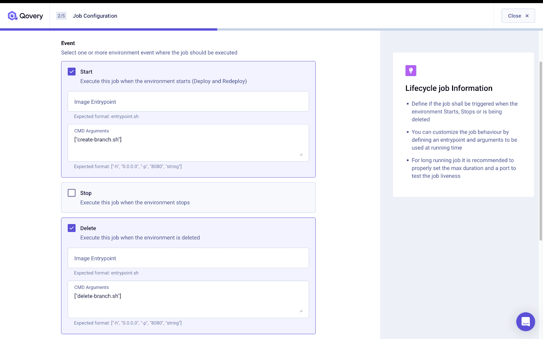
Task: Click the Qovery logo icon
Action: [x=13, y=16]
